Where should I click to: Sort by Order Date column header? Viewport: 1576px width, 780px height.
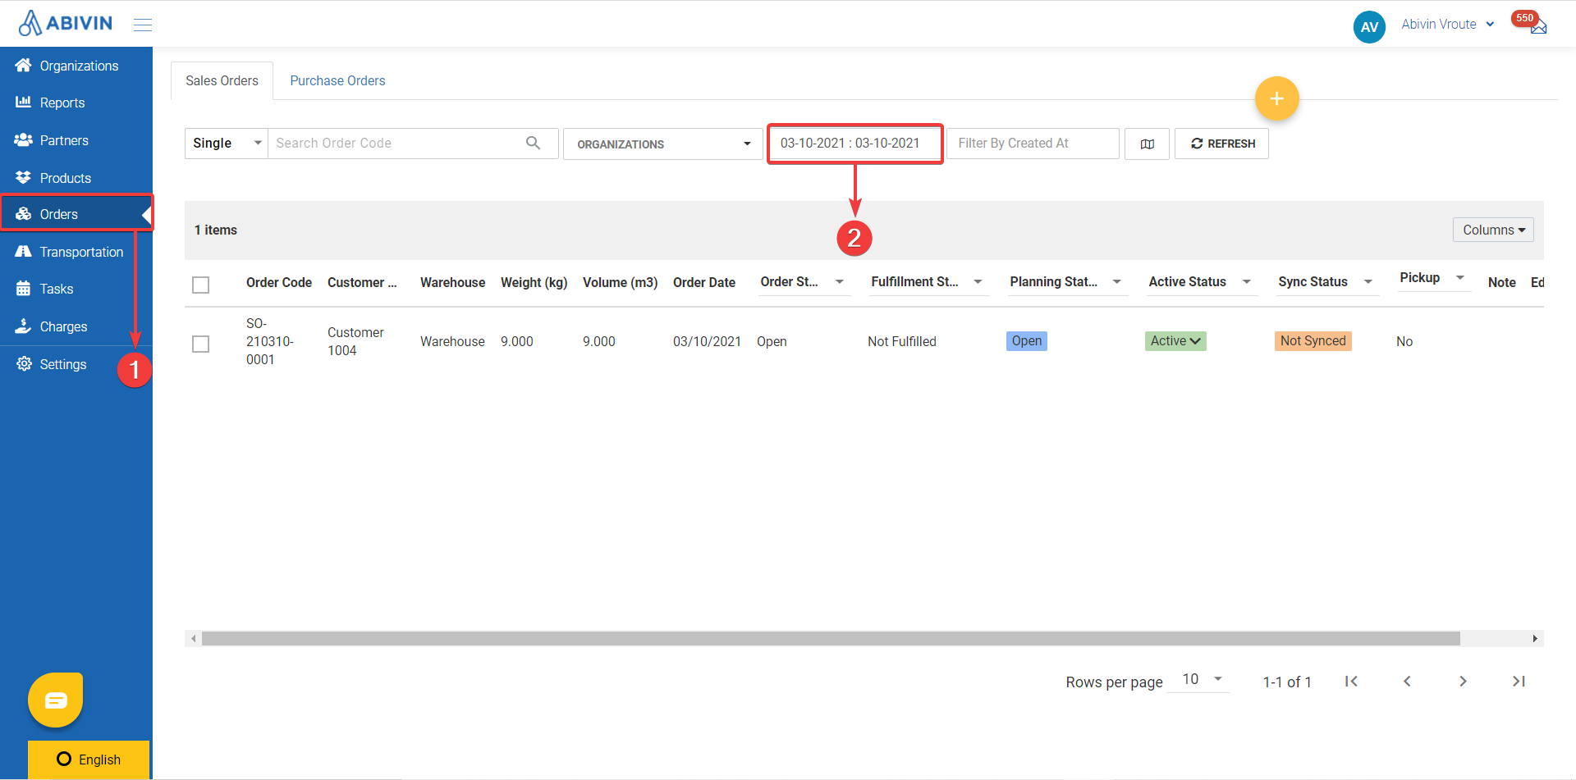[x=704, y=282]
